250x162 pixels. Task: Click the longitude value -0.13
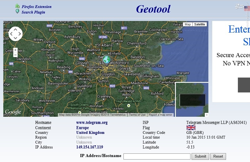tap(190, 147)
